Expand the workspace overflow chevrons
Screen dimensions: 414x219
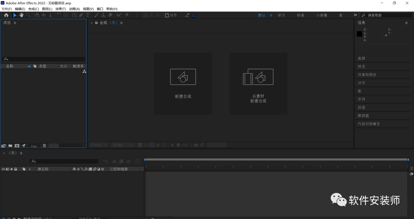point(355,15)
